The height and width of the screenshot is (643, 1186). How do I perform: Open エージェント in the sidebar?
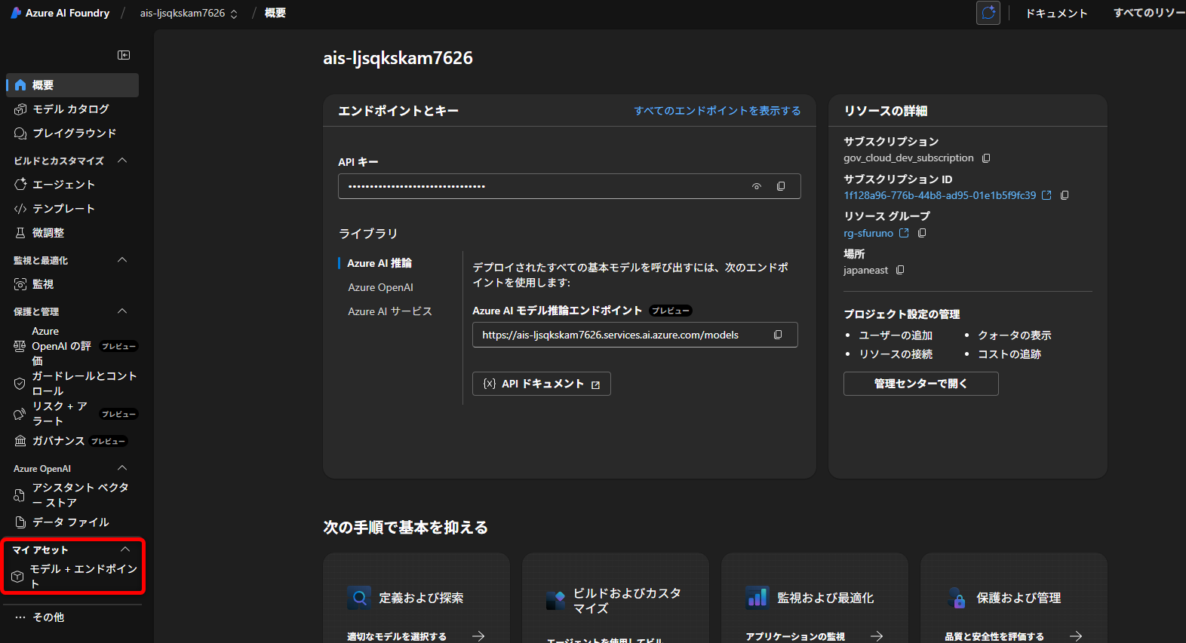tap(72, 185)
